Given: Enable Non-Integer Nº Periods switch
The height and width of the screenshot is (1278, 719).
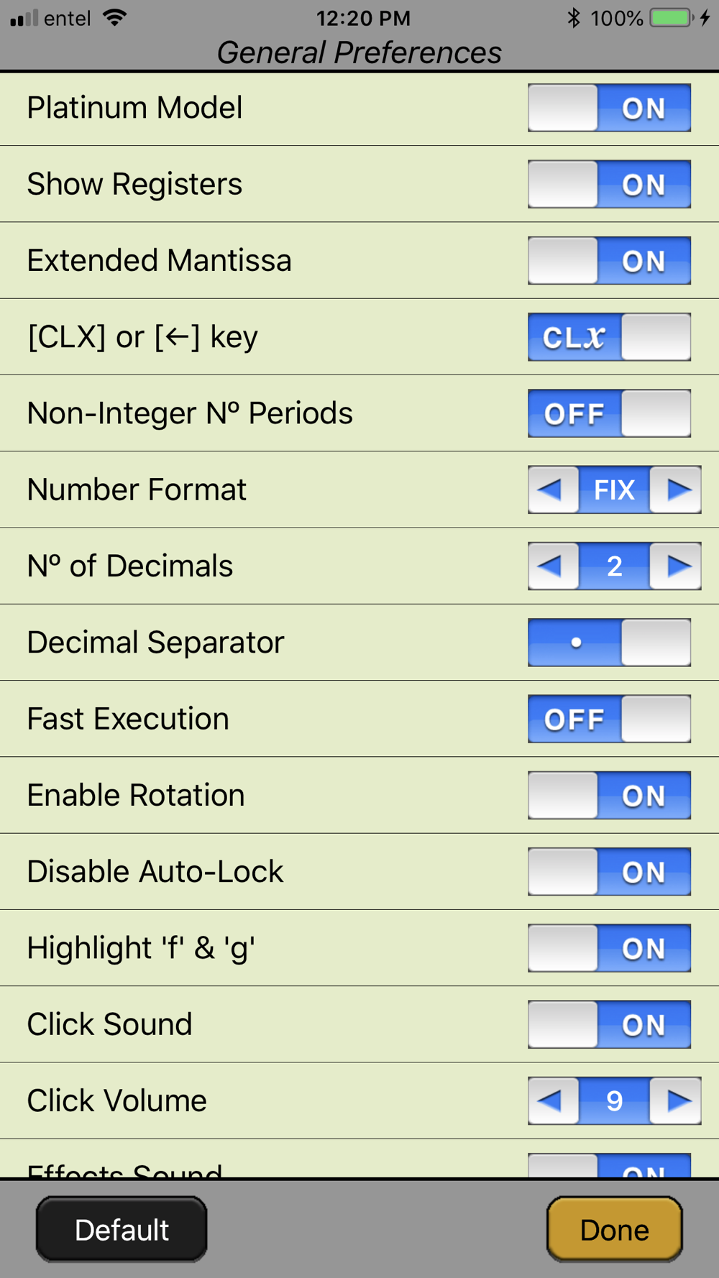Looking at the screenshot, I should point(609,413).
